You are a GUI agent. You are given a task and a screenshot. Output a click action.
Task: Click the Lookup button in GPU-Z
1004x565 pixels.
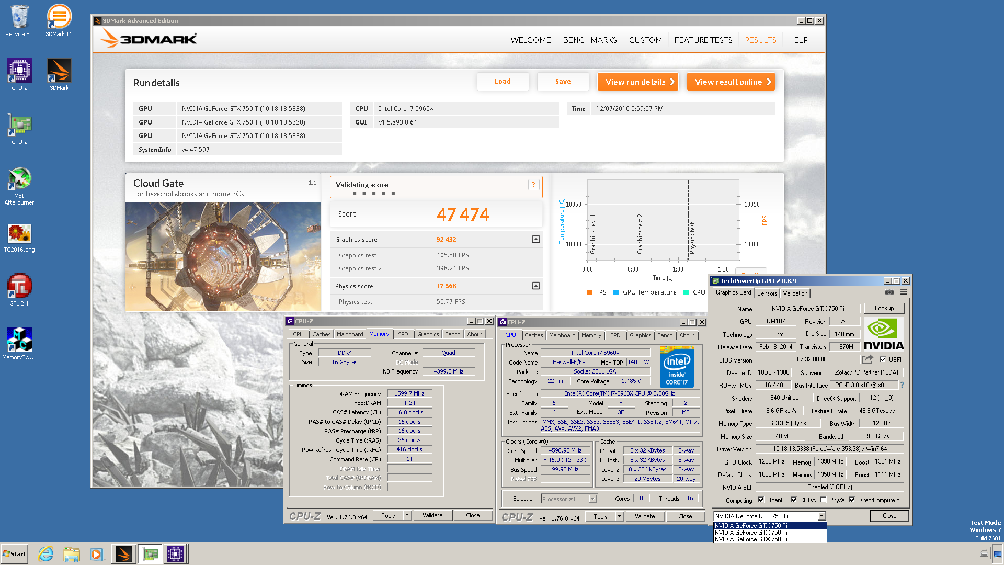tap(884, 308)
